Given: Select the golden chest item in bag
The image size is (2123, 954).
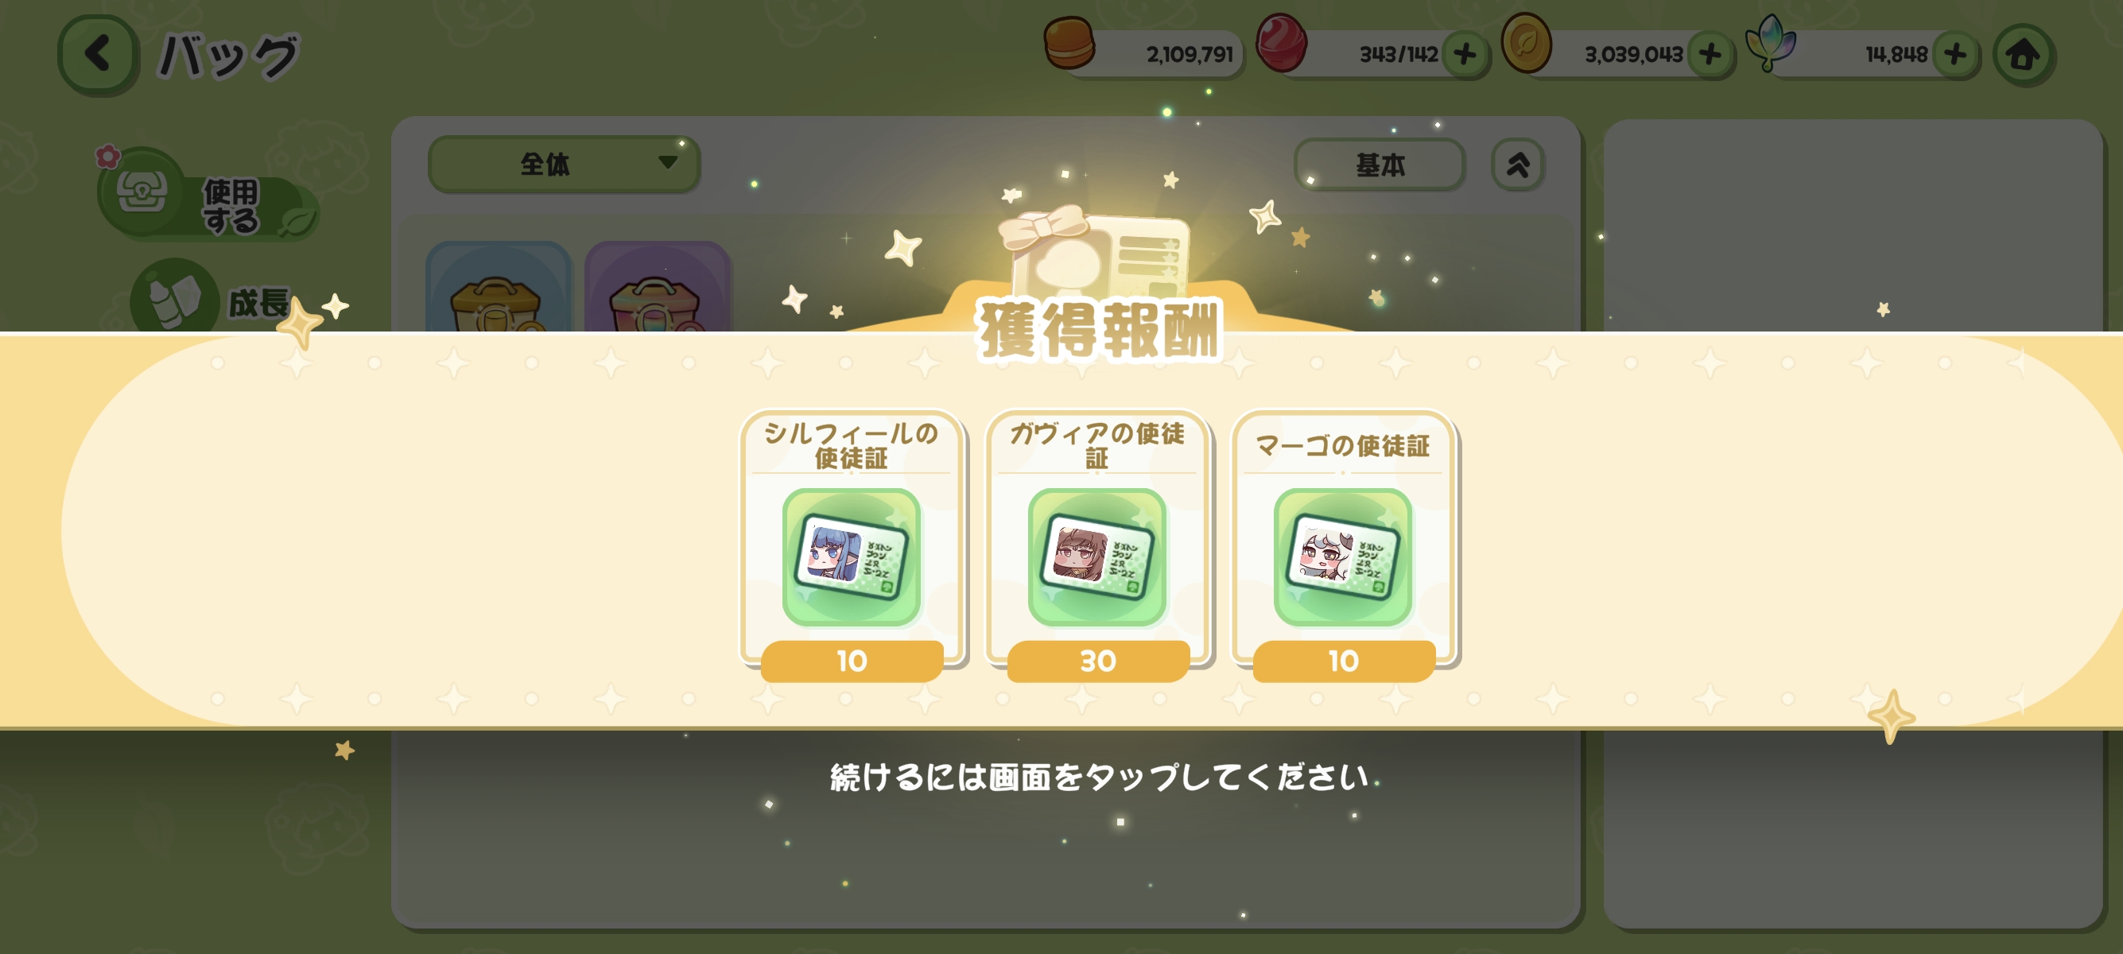Looking at the screenshot, I should (497, 289).
